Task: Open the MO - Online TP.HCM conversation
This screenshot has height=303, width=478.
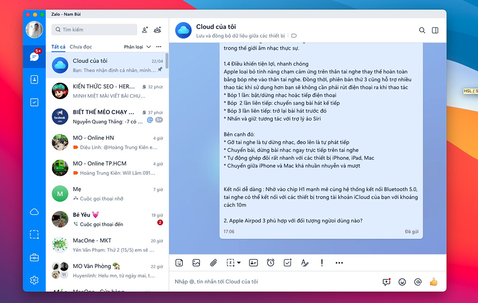Action: pyautogui.click(x=107, y=168)
